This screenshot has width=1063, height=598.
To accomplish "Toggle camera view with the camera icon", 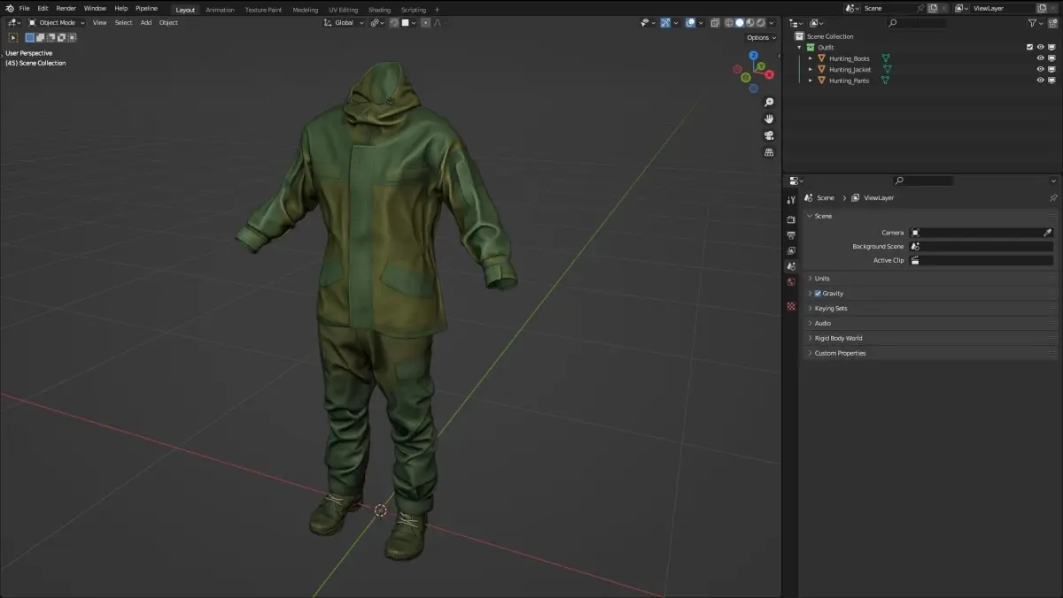I will point(769,135).
